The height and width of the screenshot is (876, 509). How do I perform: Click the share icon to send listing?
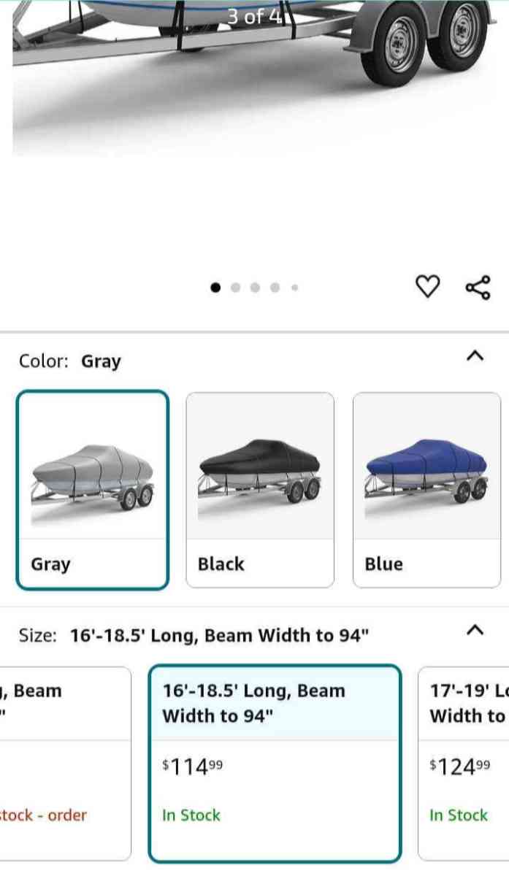click(x=478, y=287)
